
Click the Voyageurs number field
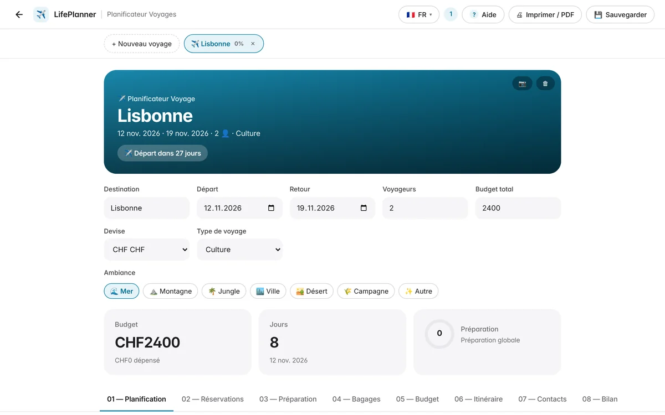click(x=425, y=208)
